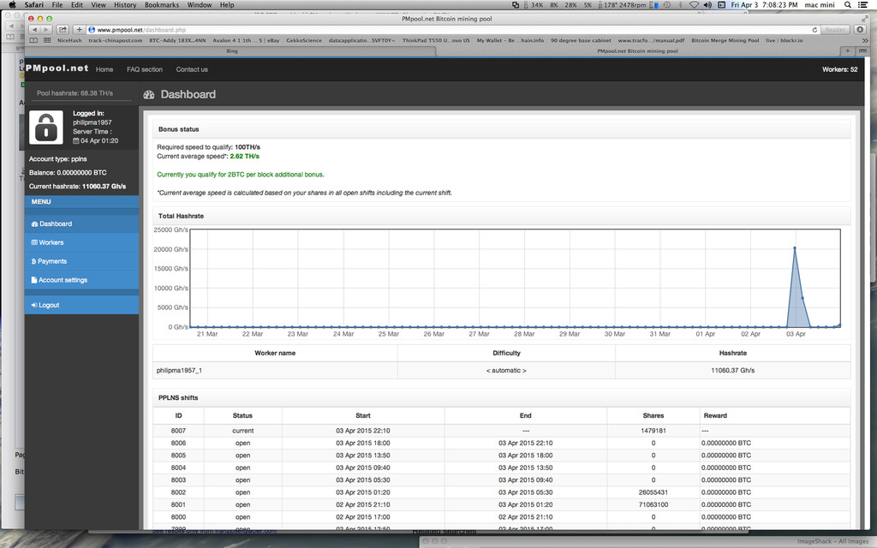Click the '< automatic >' difficulty cell
This screenshot has height=548, width=877.
[506, 370]
